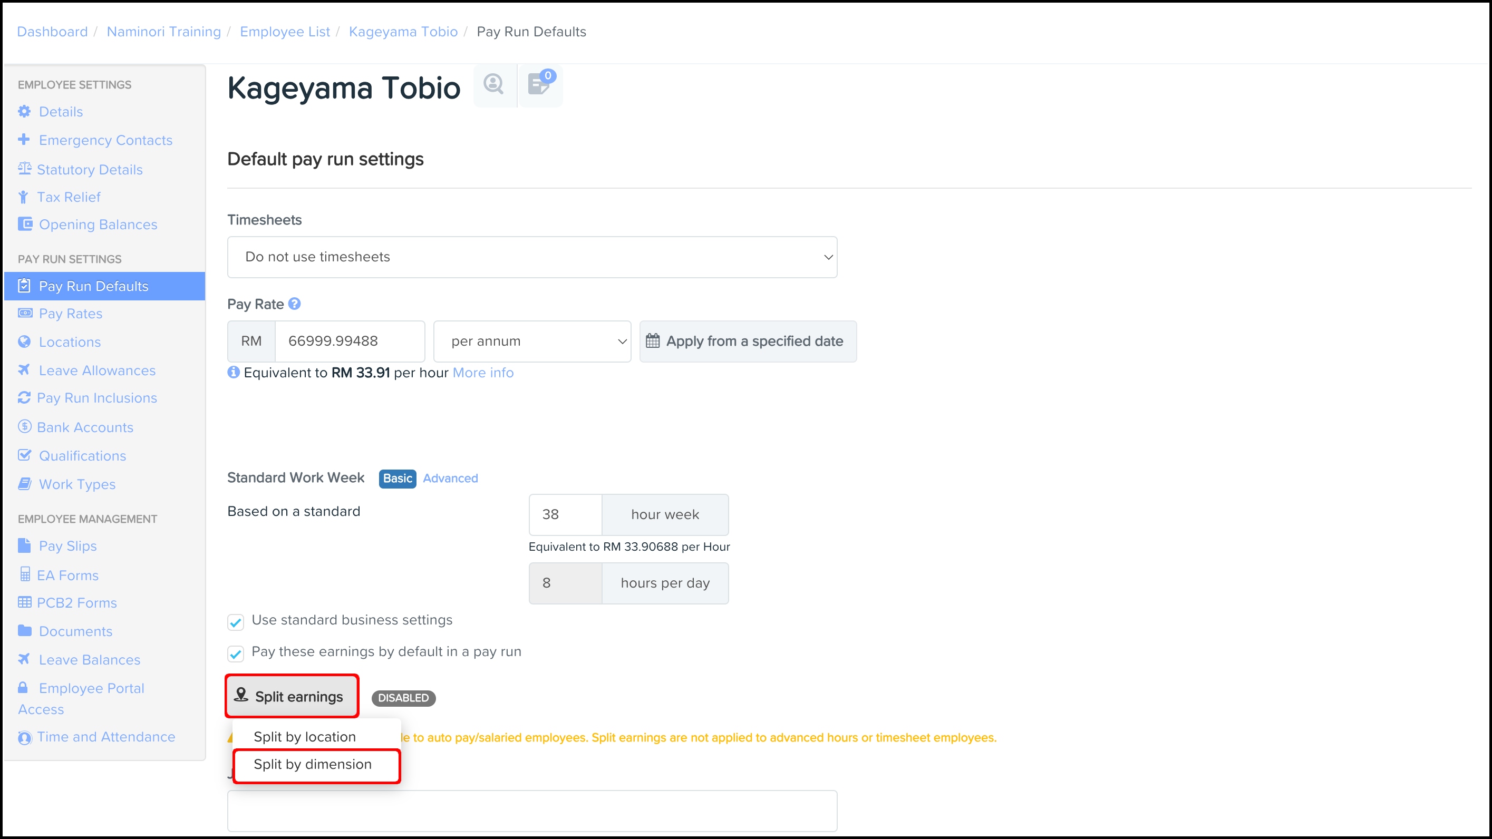Click the Statutory Details scales icon
Image resolution: width=1492 pixels, height=839 pixels.
click(x=24, y=169)
